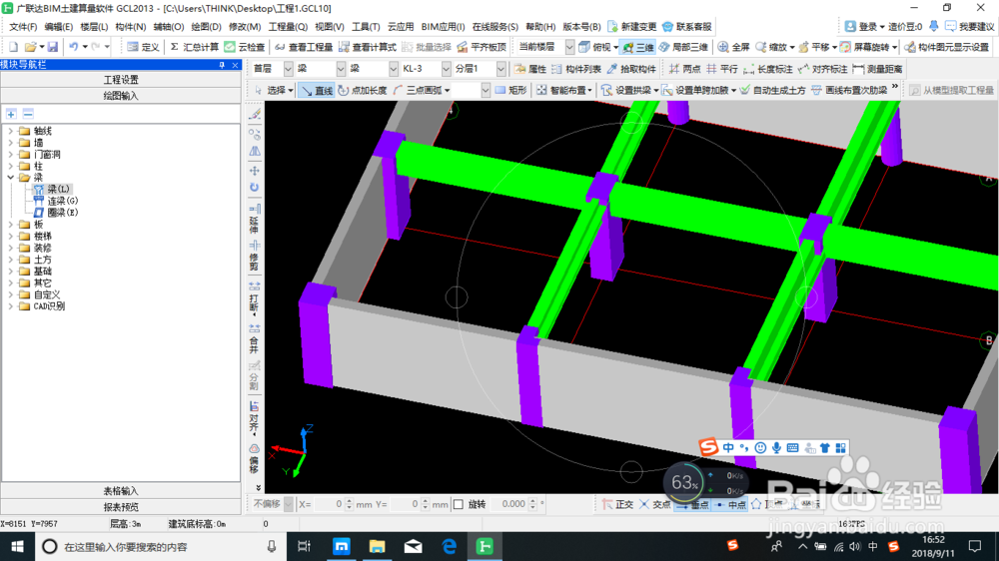Click 全屏 full screen tool
Viewport: 999px width, 561px height.
point(734,47)
